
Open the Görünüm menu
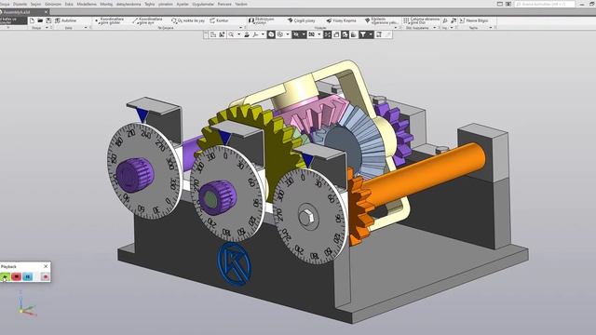click(53, 4)
